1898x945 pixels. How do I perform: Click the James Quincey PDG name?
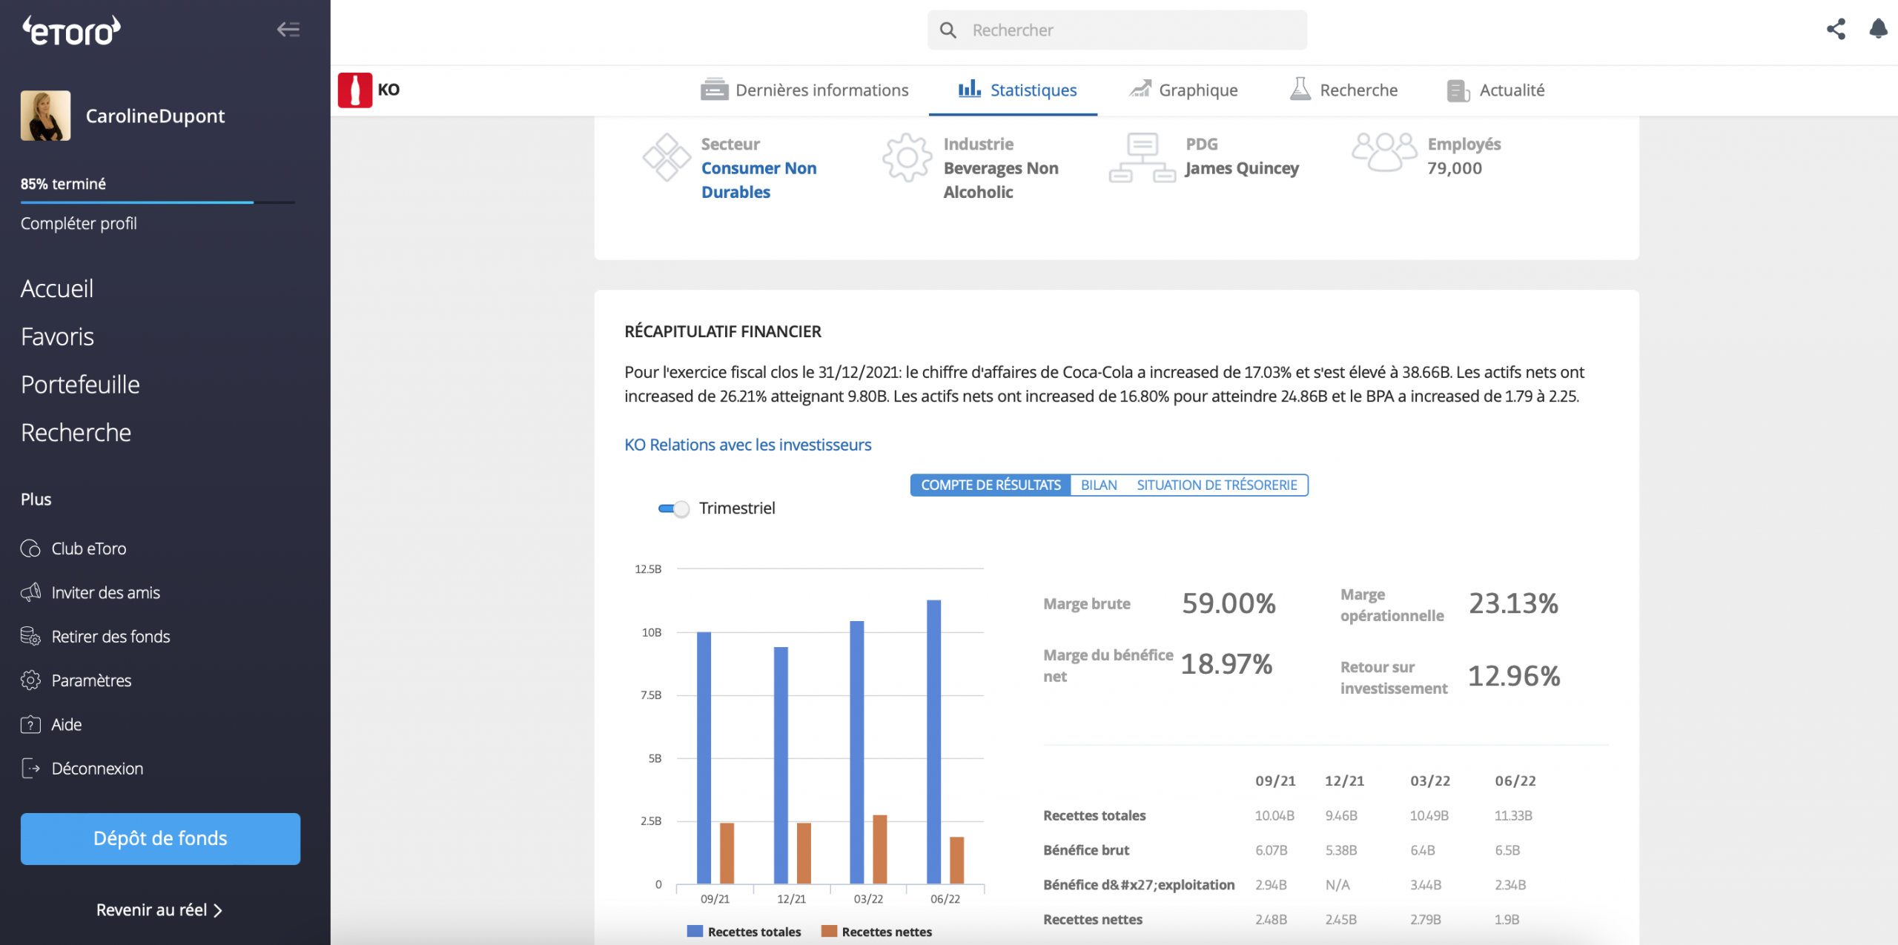pos(1242,168)
